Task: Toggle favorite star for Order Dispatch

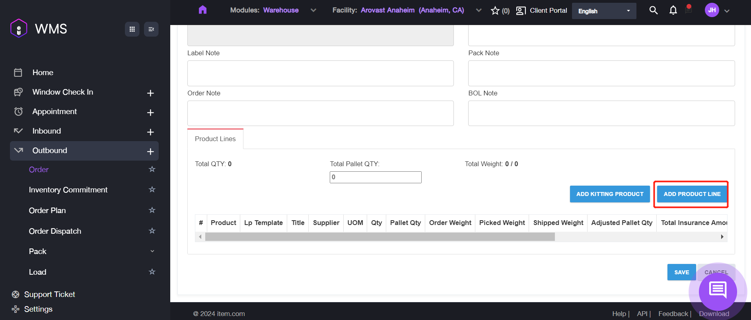Action: click(152, 231)
